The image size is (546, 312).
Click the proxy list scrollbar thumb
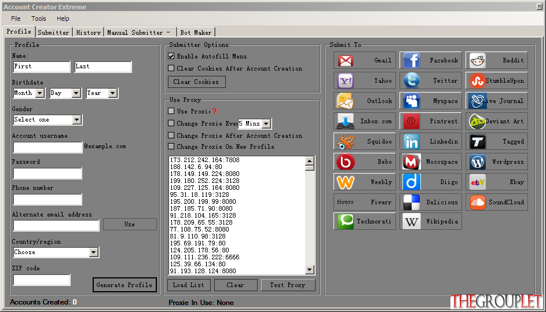point(310,168)
